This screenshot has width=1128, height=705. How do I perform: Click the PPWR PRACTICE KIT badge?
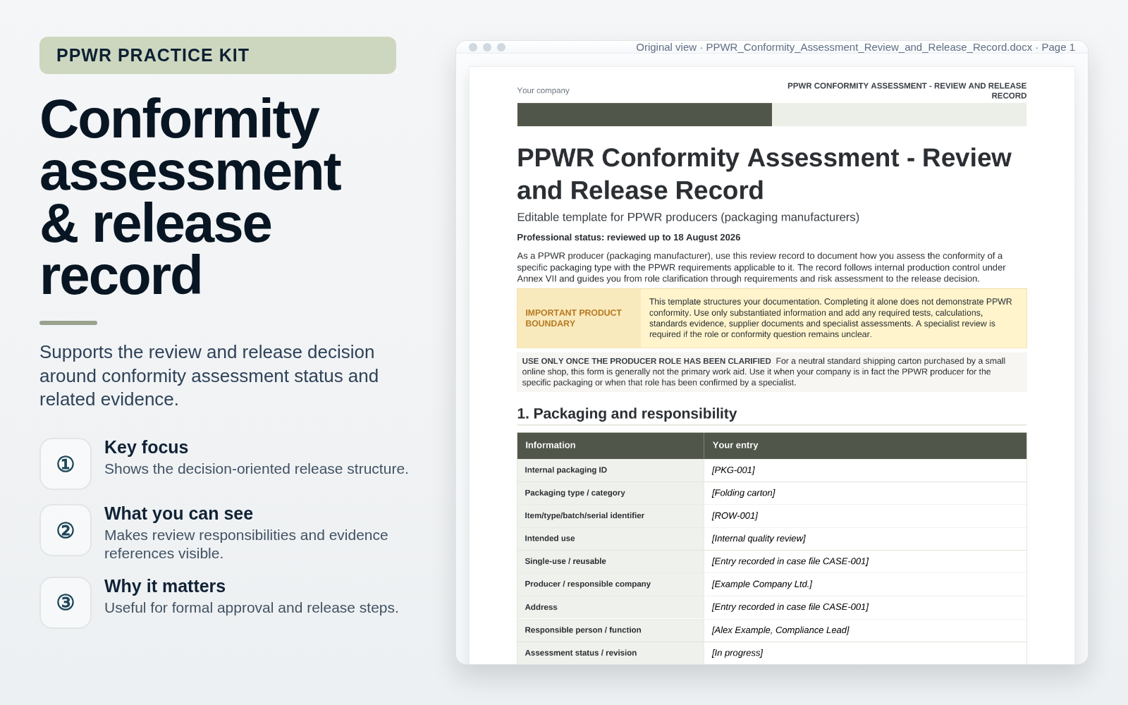click(218, 55)
